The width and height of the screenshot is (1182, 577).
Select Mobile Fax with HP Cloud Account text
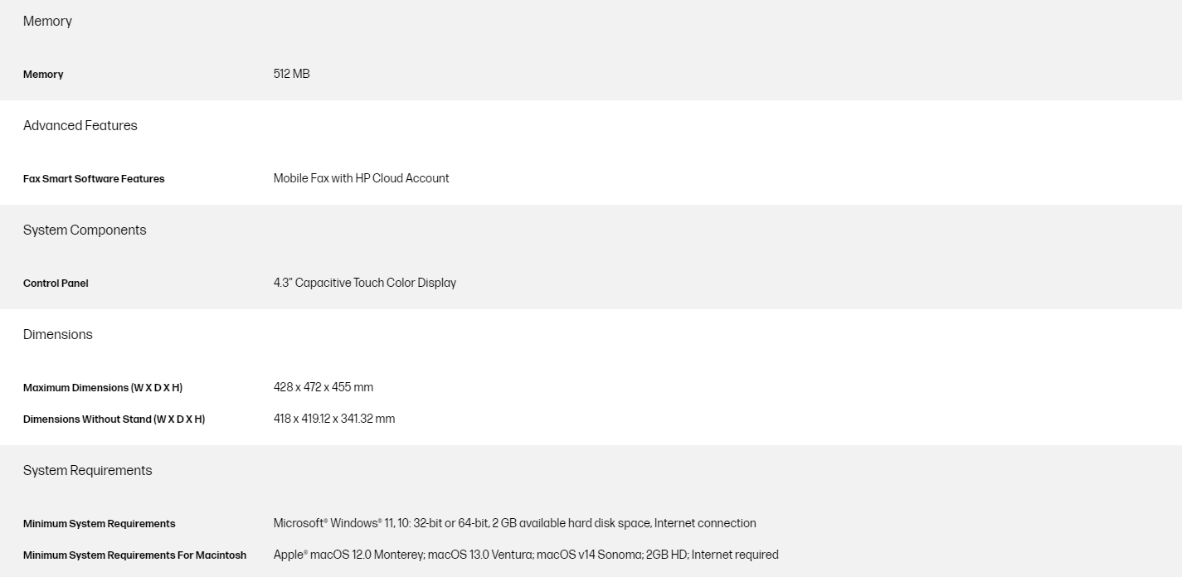click(x=361, y=178)
